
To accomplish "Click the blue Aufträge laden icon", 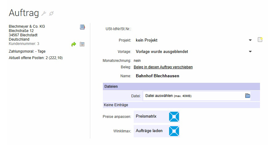I will pos(174,131).
